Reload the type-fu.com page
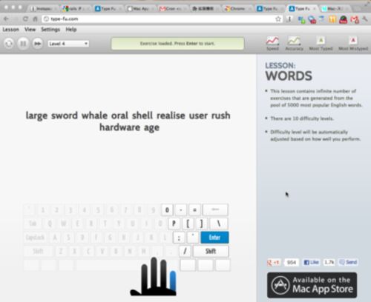This screenshot has height=302, width=371. point(25,19)
